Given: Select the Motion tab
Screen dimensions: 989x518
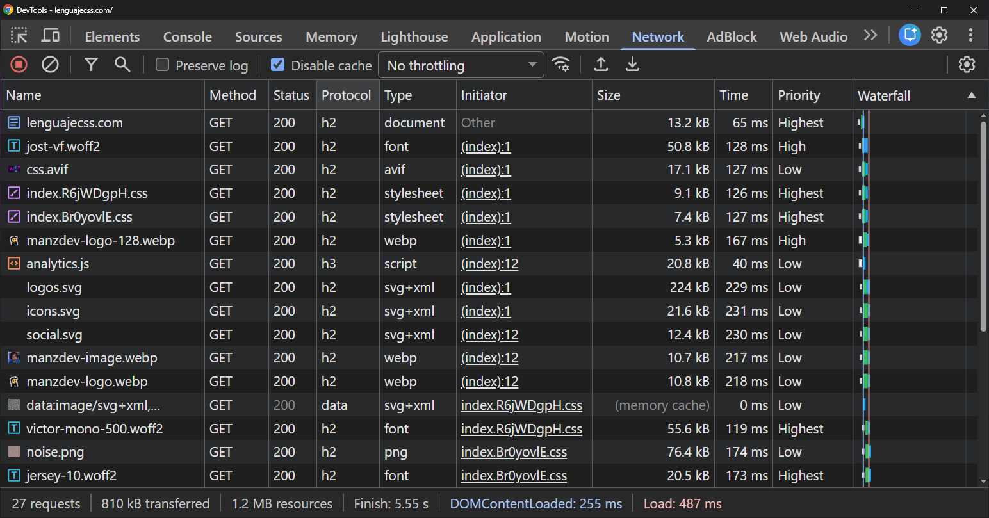Looking at the screenshot, I should [587, 37].
